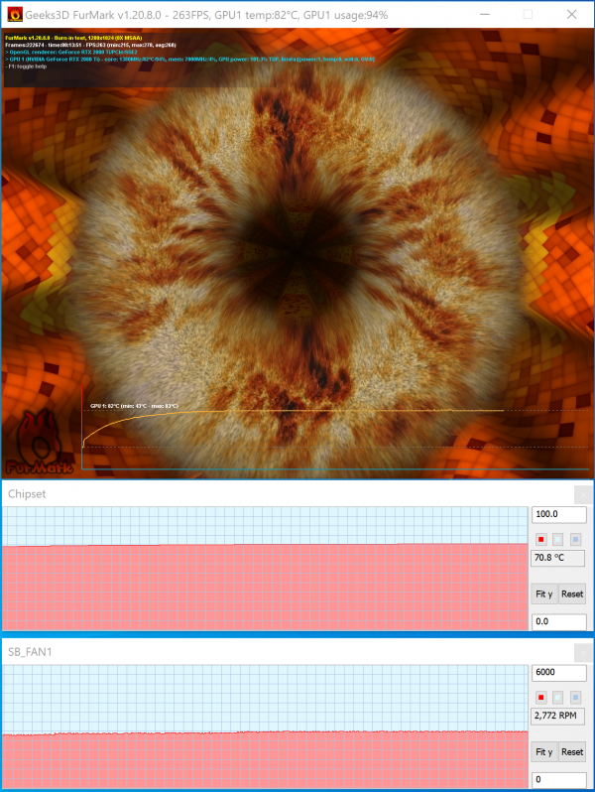Edit SB_FAN1 graph minimum value 0
Screen dimensions: 595x792
click(559, 780)
